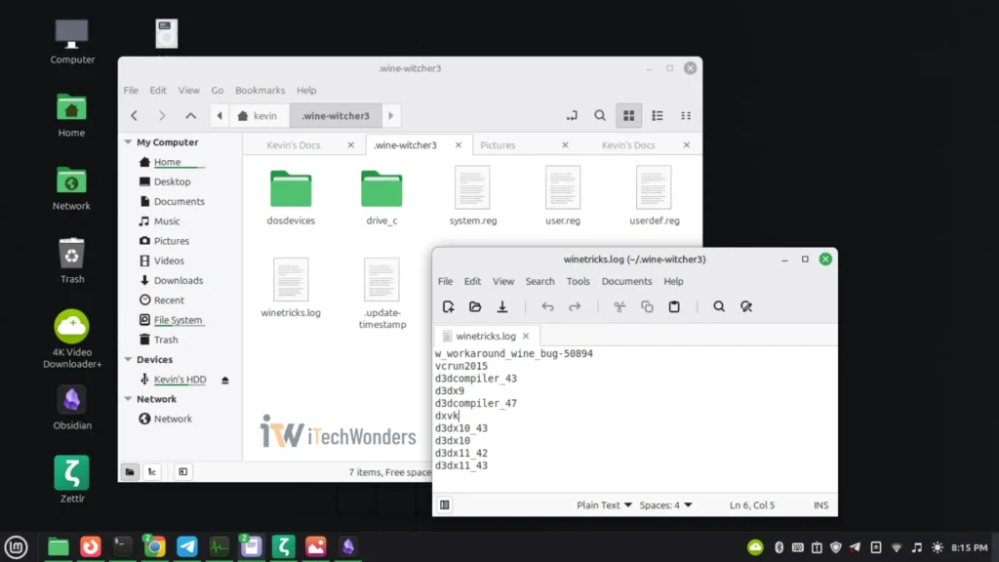Open the Tools menu in the editor
Screen dimensions: 999x562
click(x=578, y=281)
